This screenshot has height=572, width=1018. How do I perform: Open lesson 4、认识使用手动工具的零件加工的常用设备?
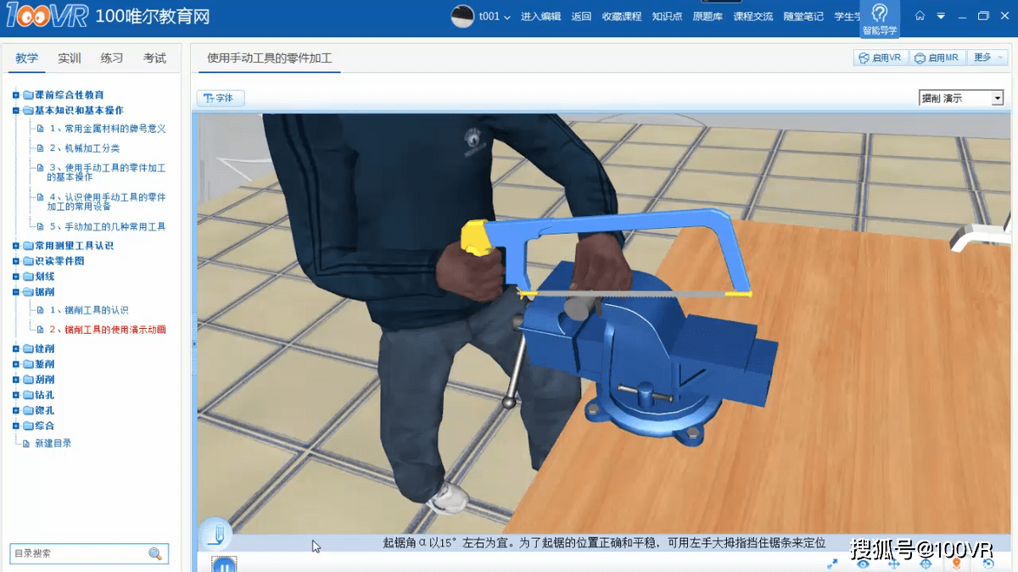point(107,202)
